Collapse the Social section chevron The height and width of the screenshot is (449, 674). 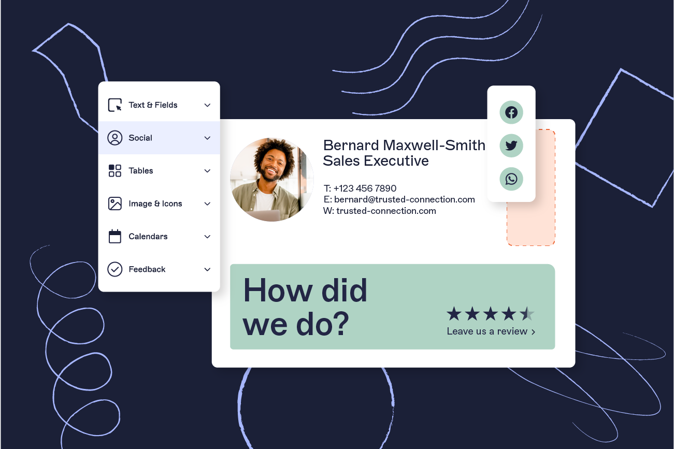[x=207, y=138]
